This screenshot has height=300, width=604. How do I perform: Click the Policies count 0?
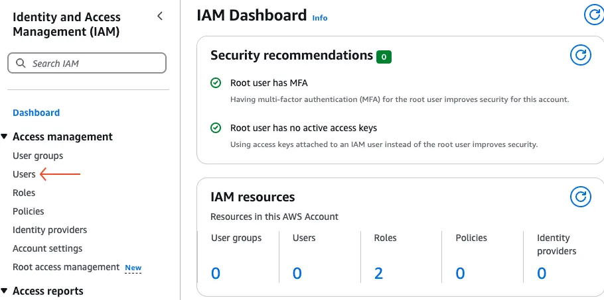460,273
